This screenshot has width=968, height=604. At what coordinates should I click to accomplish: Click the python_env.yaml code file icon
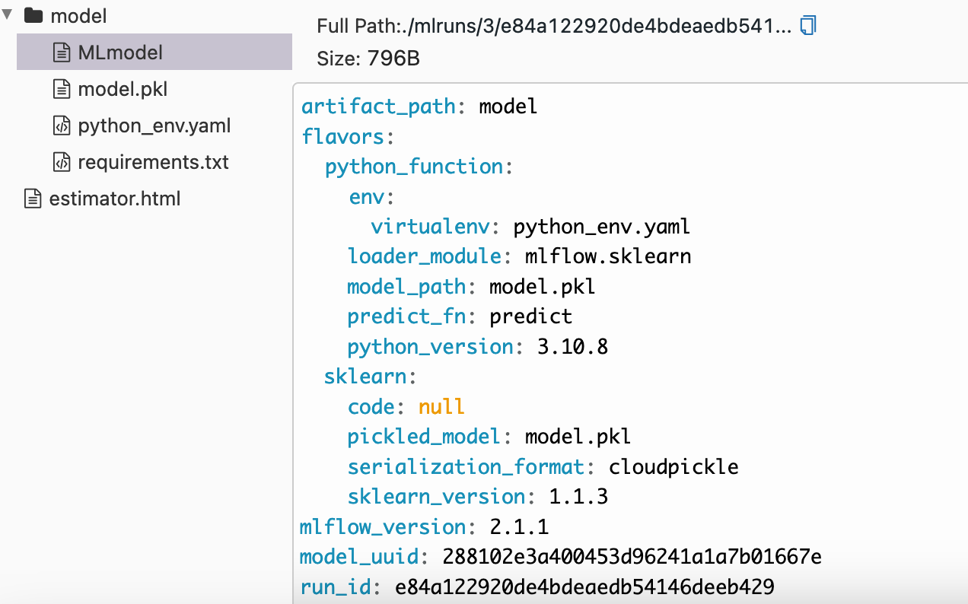(x=61, y=126)
